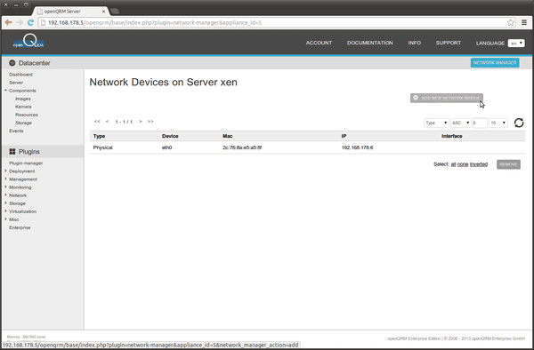Viewport: 534px width, 350px height.
Task: Open Plugin manager
Action: 26,163
